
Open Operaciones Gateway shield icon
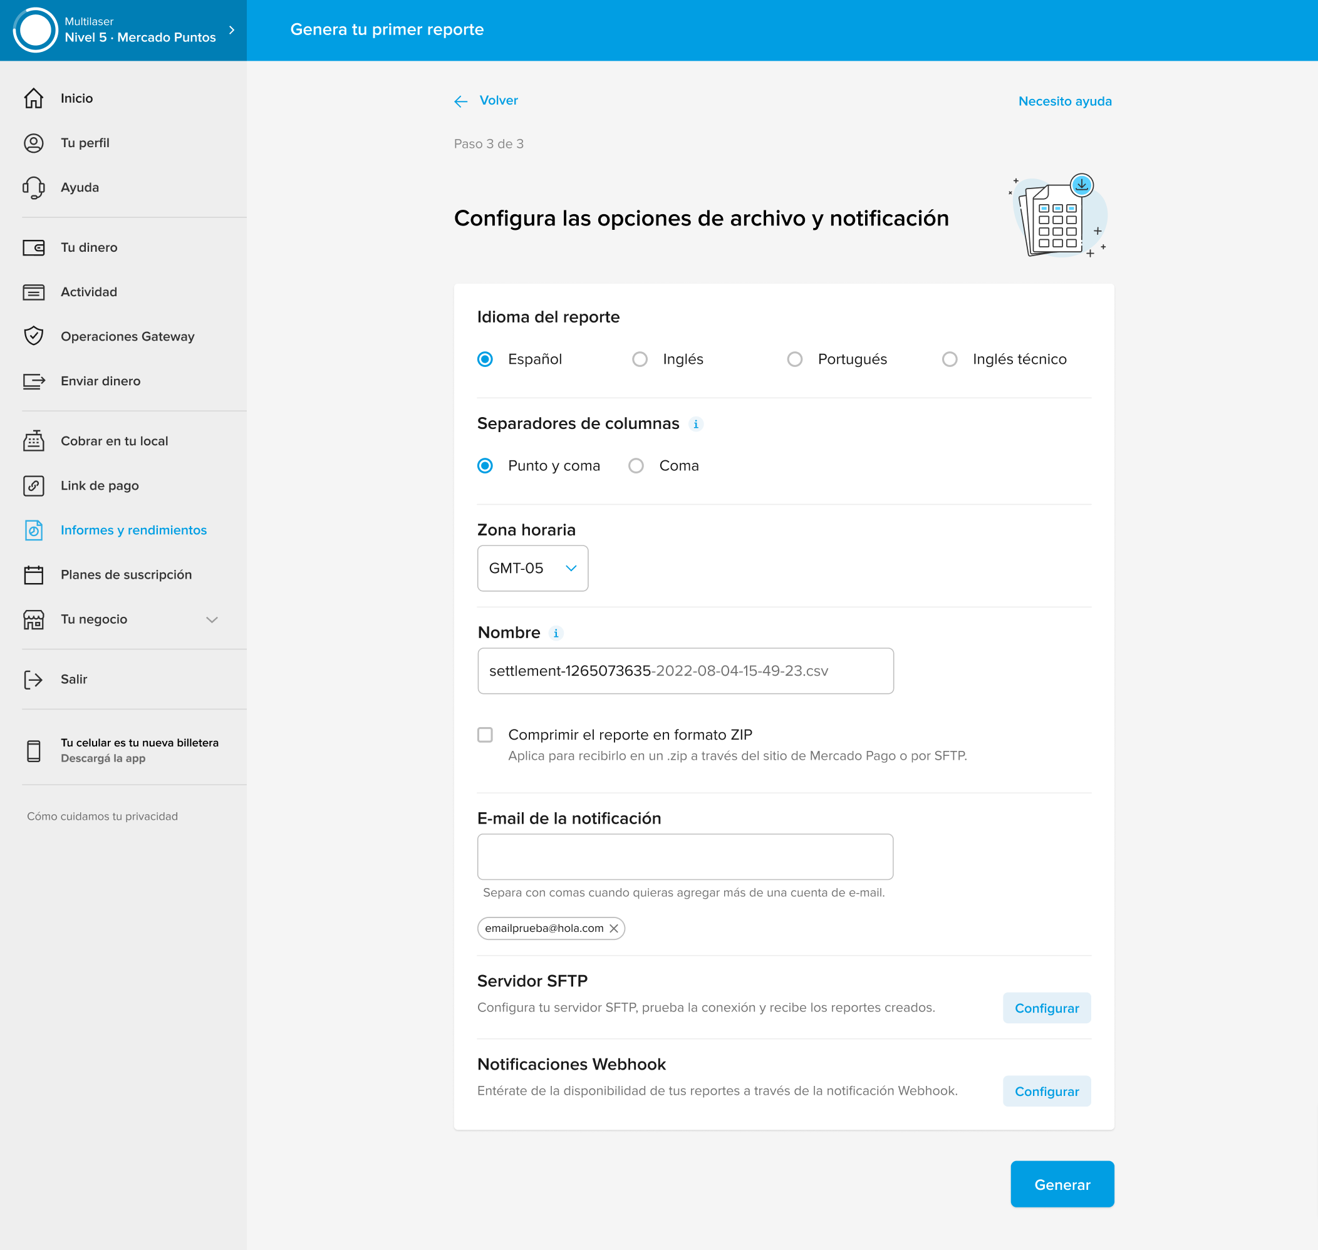click(33, 336)
